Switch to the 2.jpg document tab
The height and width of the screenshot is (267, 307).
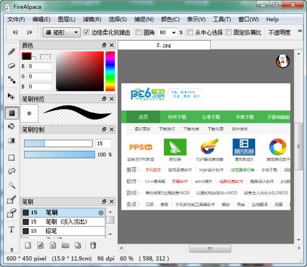[x=165, y=45]
